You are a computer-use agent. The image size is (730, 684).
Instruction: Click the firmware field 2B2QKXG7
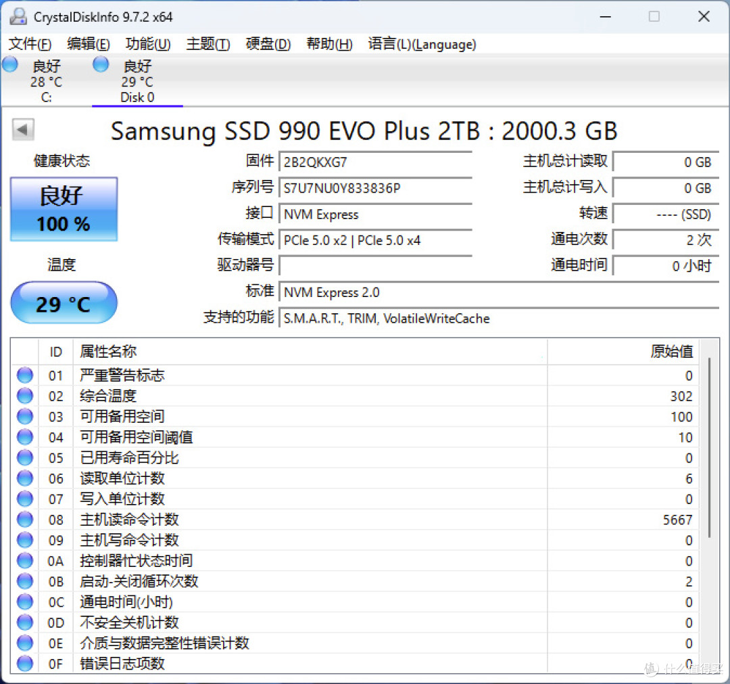point(375,162)
